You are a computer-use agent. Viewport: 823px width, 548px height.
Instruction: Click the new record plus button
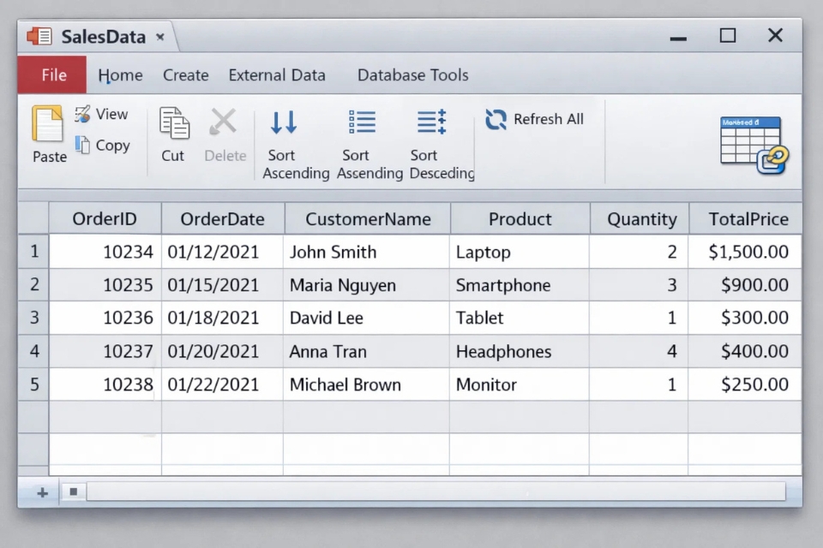click(41, 492)
